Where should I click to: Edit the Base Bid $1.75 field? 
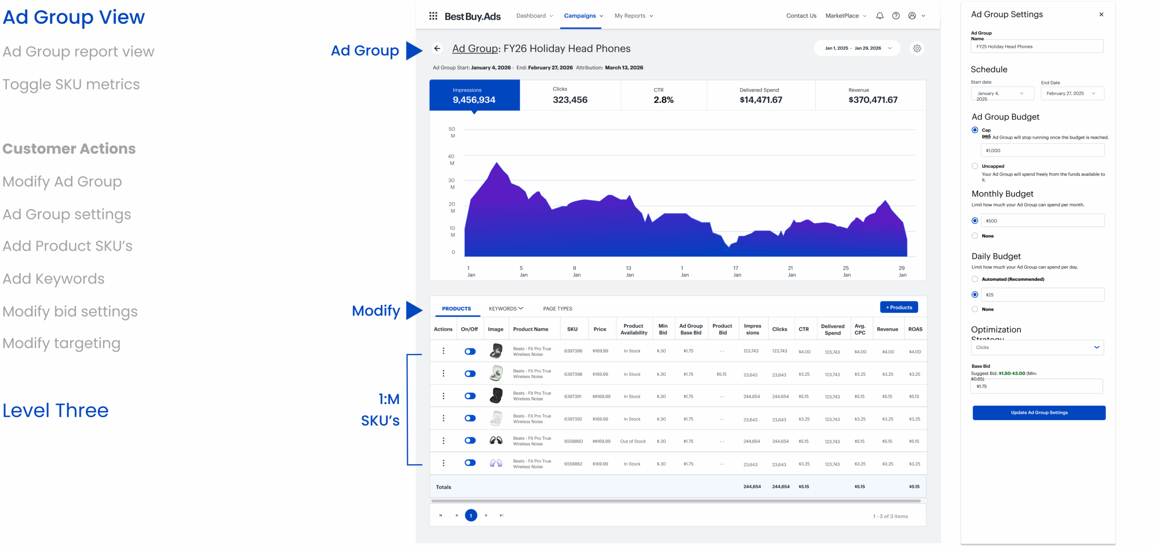pos(1037,386)
